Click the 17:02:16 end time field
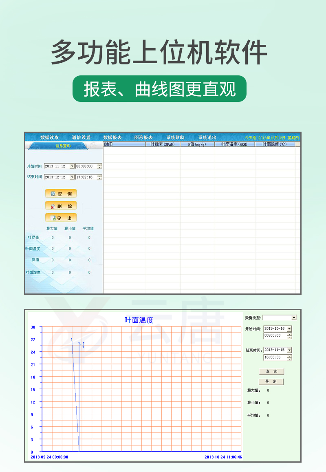 point(86,177)
